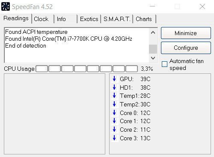This screenshot has height=157, width=214.
Task: Click the blue arrow icon beside GPU
Action: [x=114, y=78]
